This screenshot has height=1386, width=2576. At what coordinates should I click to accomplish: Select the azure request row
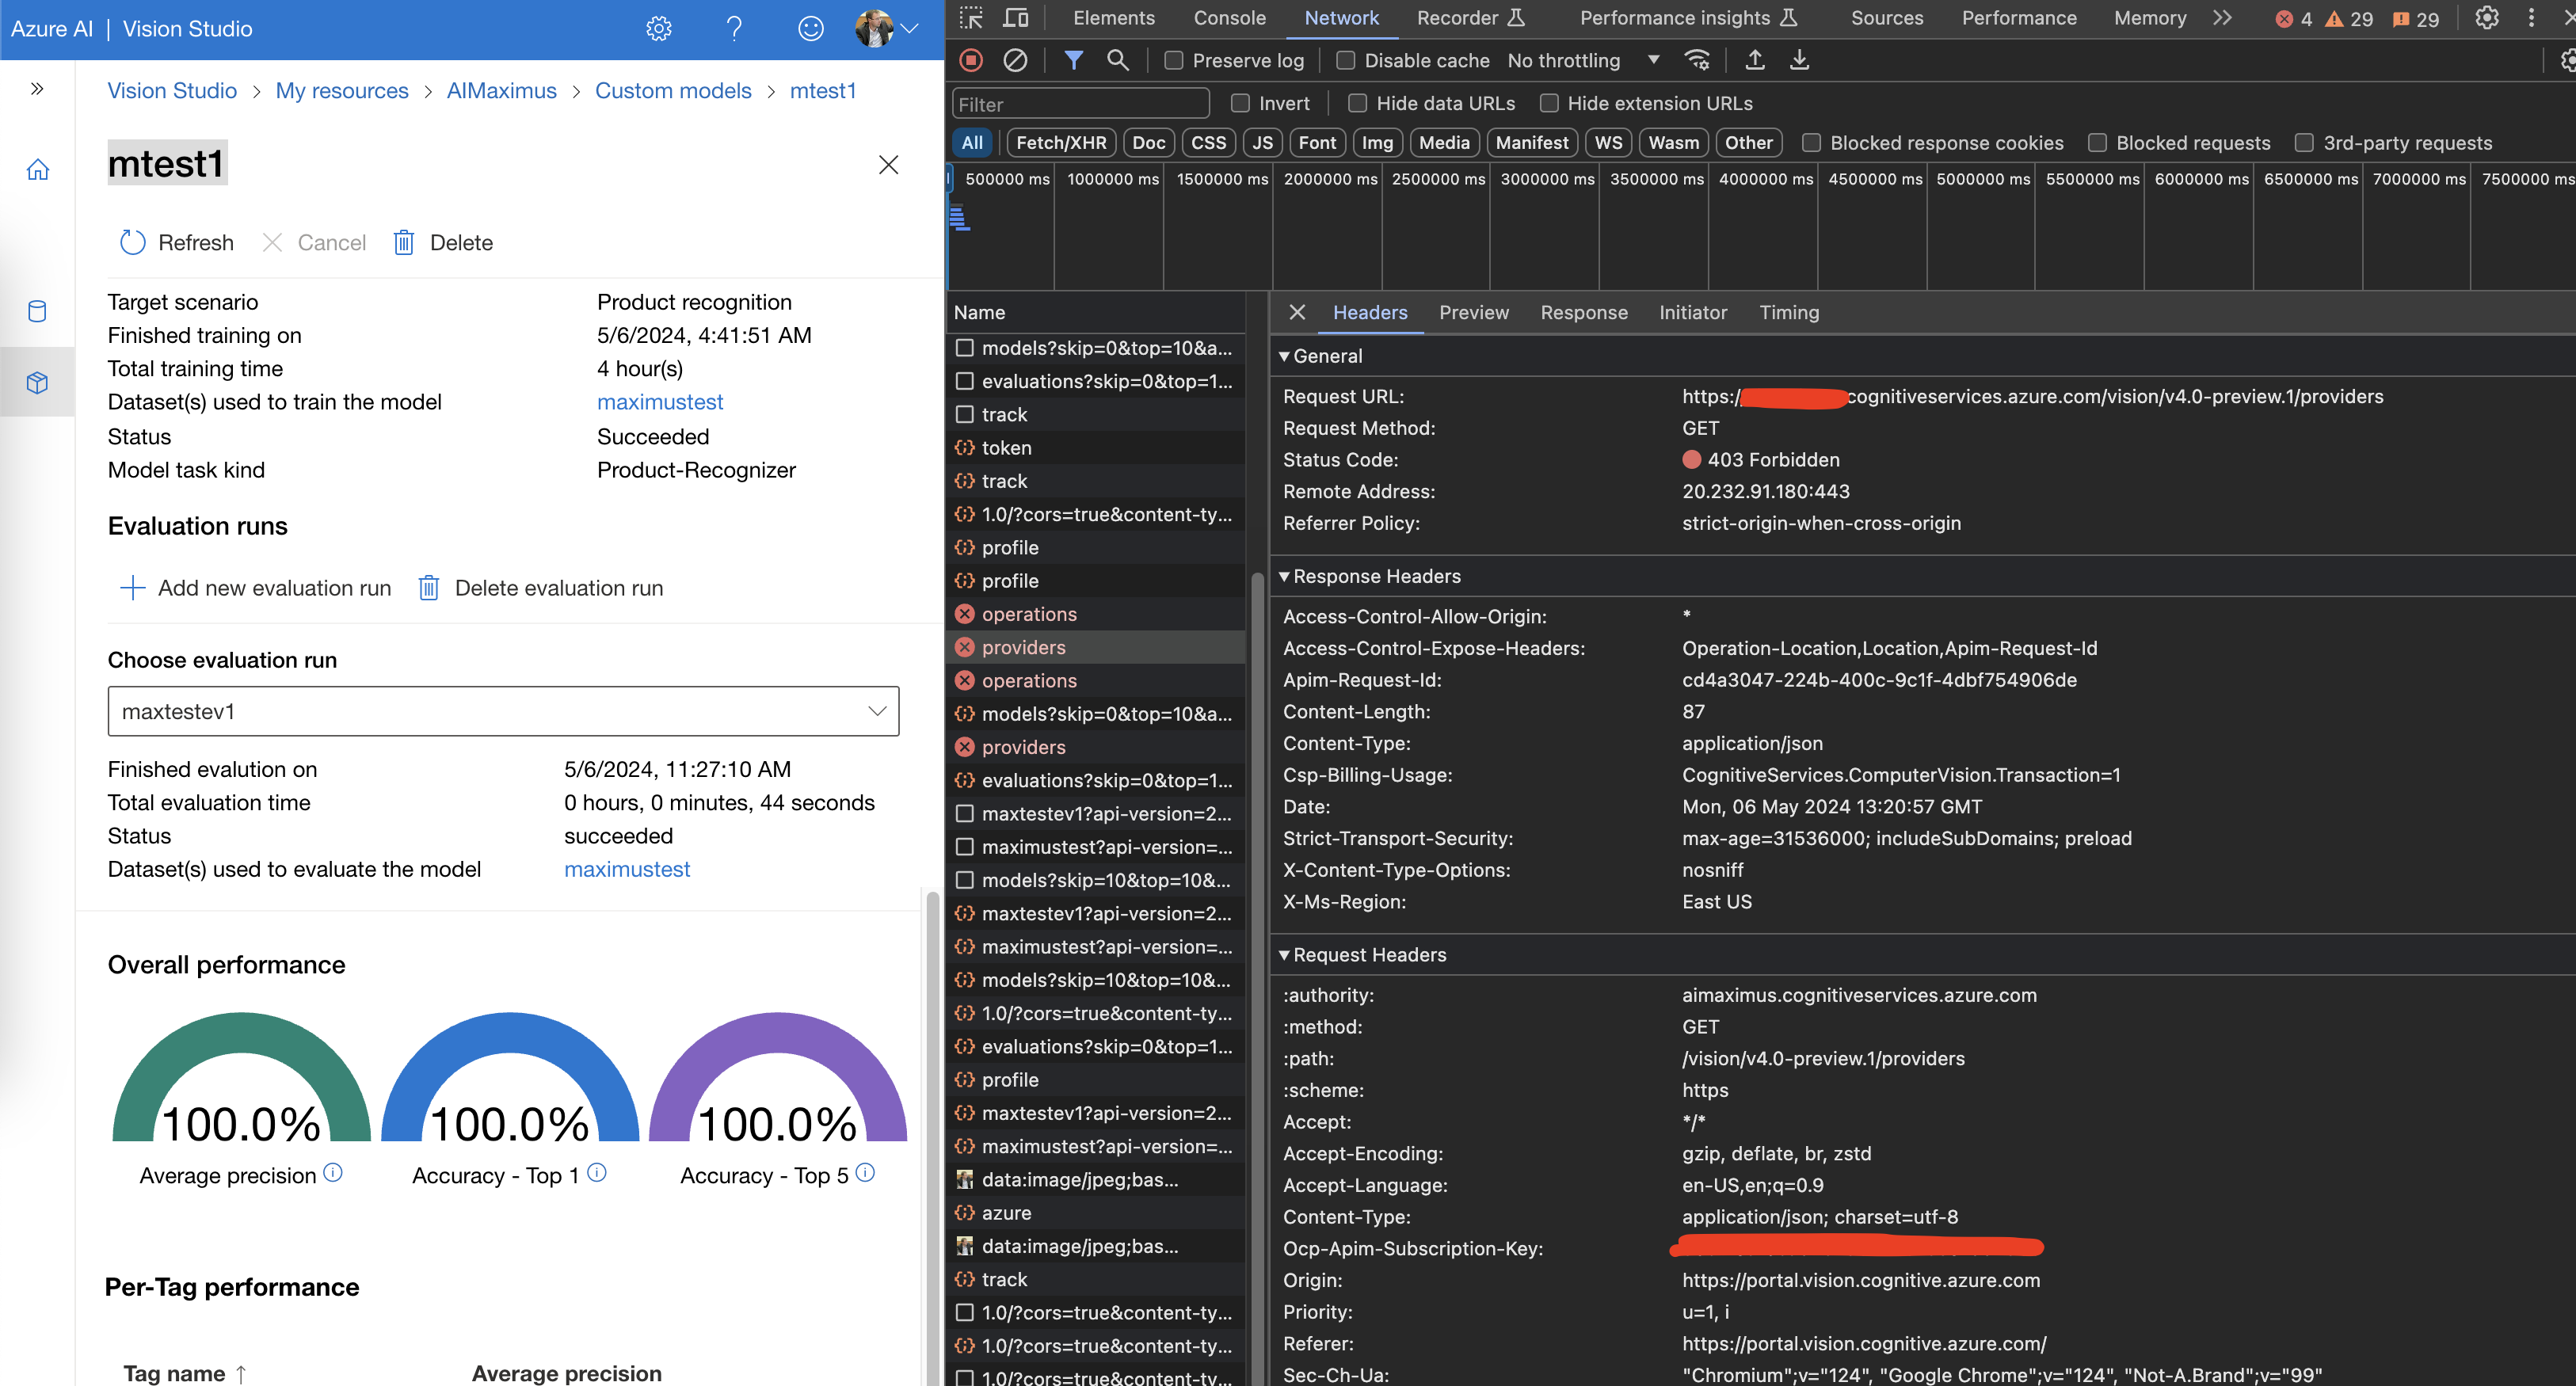point(1095,1213)
